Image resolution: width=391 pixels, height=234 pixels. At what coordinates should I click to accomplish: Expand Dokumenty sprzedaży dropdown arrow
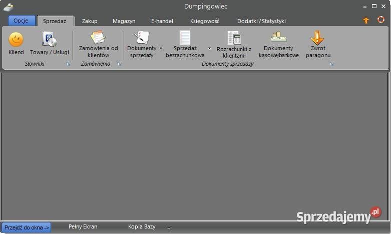click(x=161, y=48)
